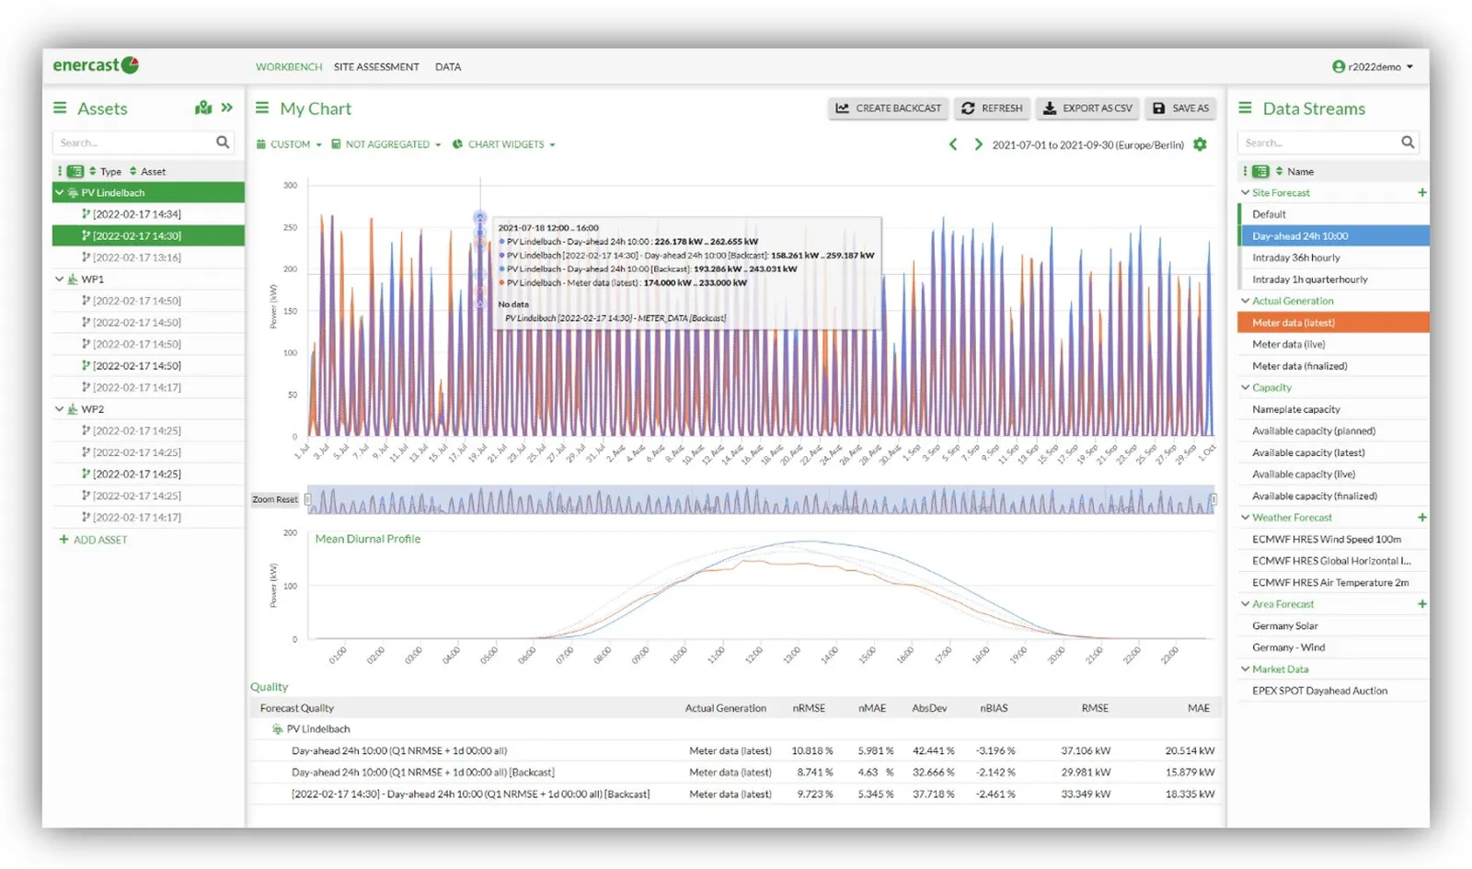The width and height of the screenshot is (1472, 869).
Task: Click CREATE BACKCAST button
Action: point(889,109)
